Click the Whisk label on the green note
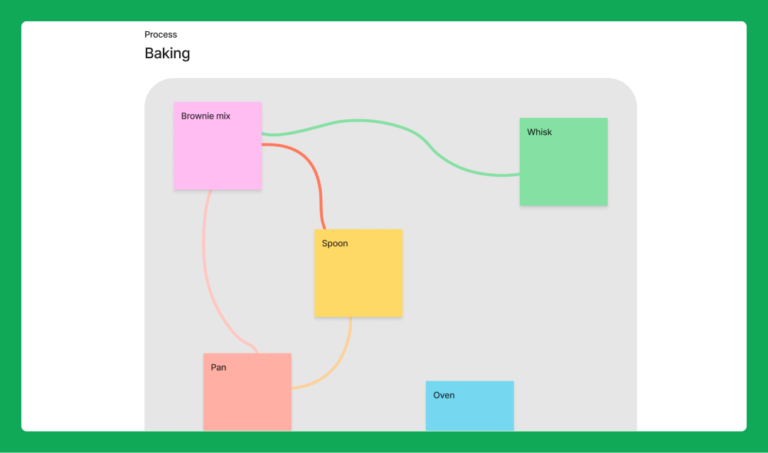The width and height of the screenshot is (768, 453). tap(539, 132)
